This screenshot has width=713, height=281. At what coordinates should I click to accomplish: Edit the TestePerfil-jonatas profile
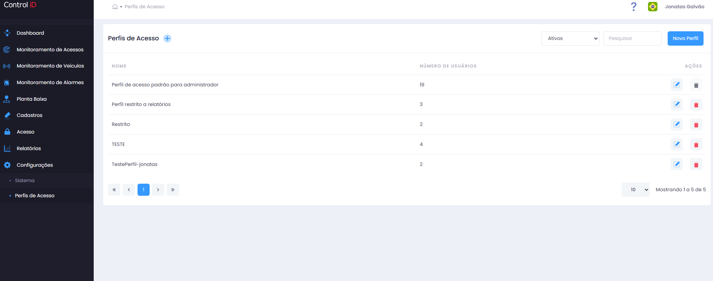tap(676, 164)
